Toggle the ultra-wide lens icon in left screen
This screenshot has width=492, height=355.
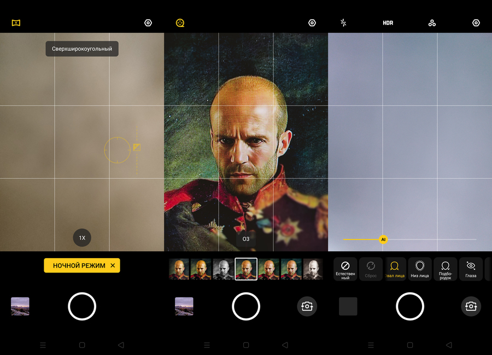tap(16, 23)
